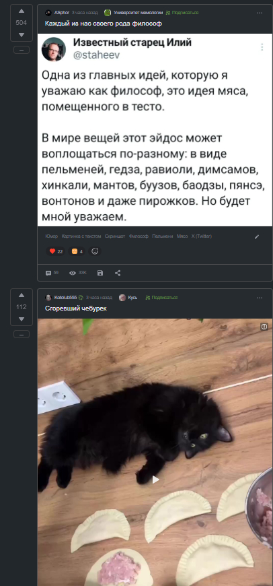Select the «Юмор» tag
This screenshot has height=586, width=273.
coord(52,236)
